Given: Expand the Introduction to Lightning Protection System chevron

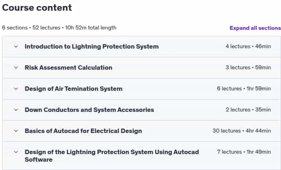Looking at the screenshot, I should click(16, 47).
